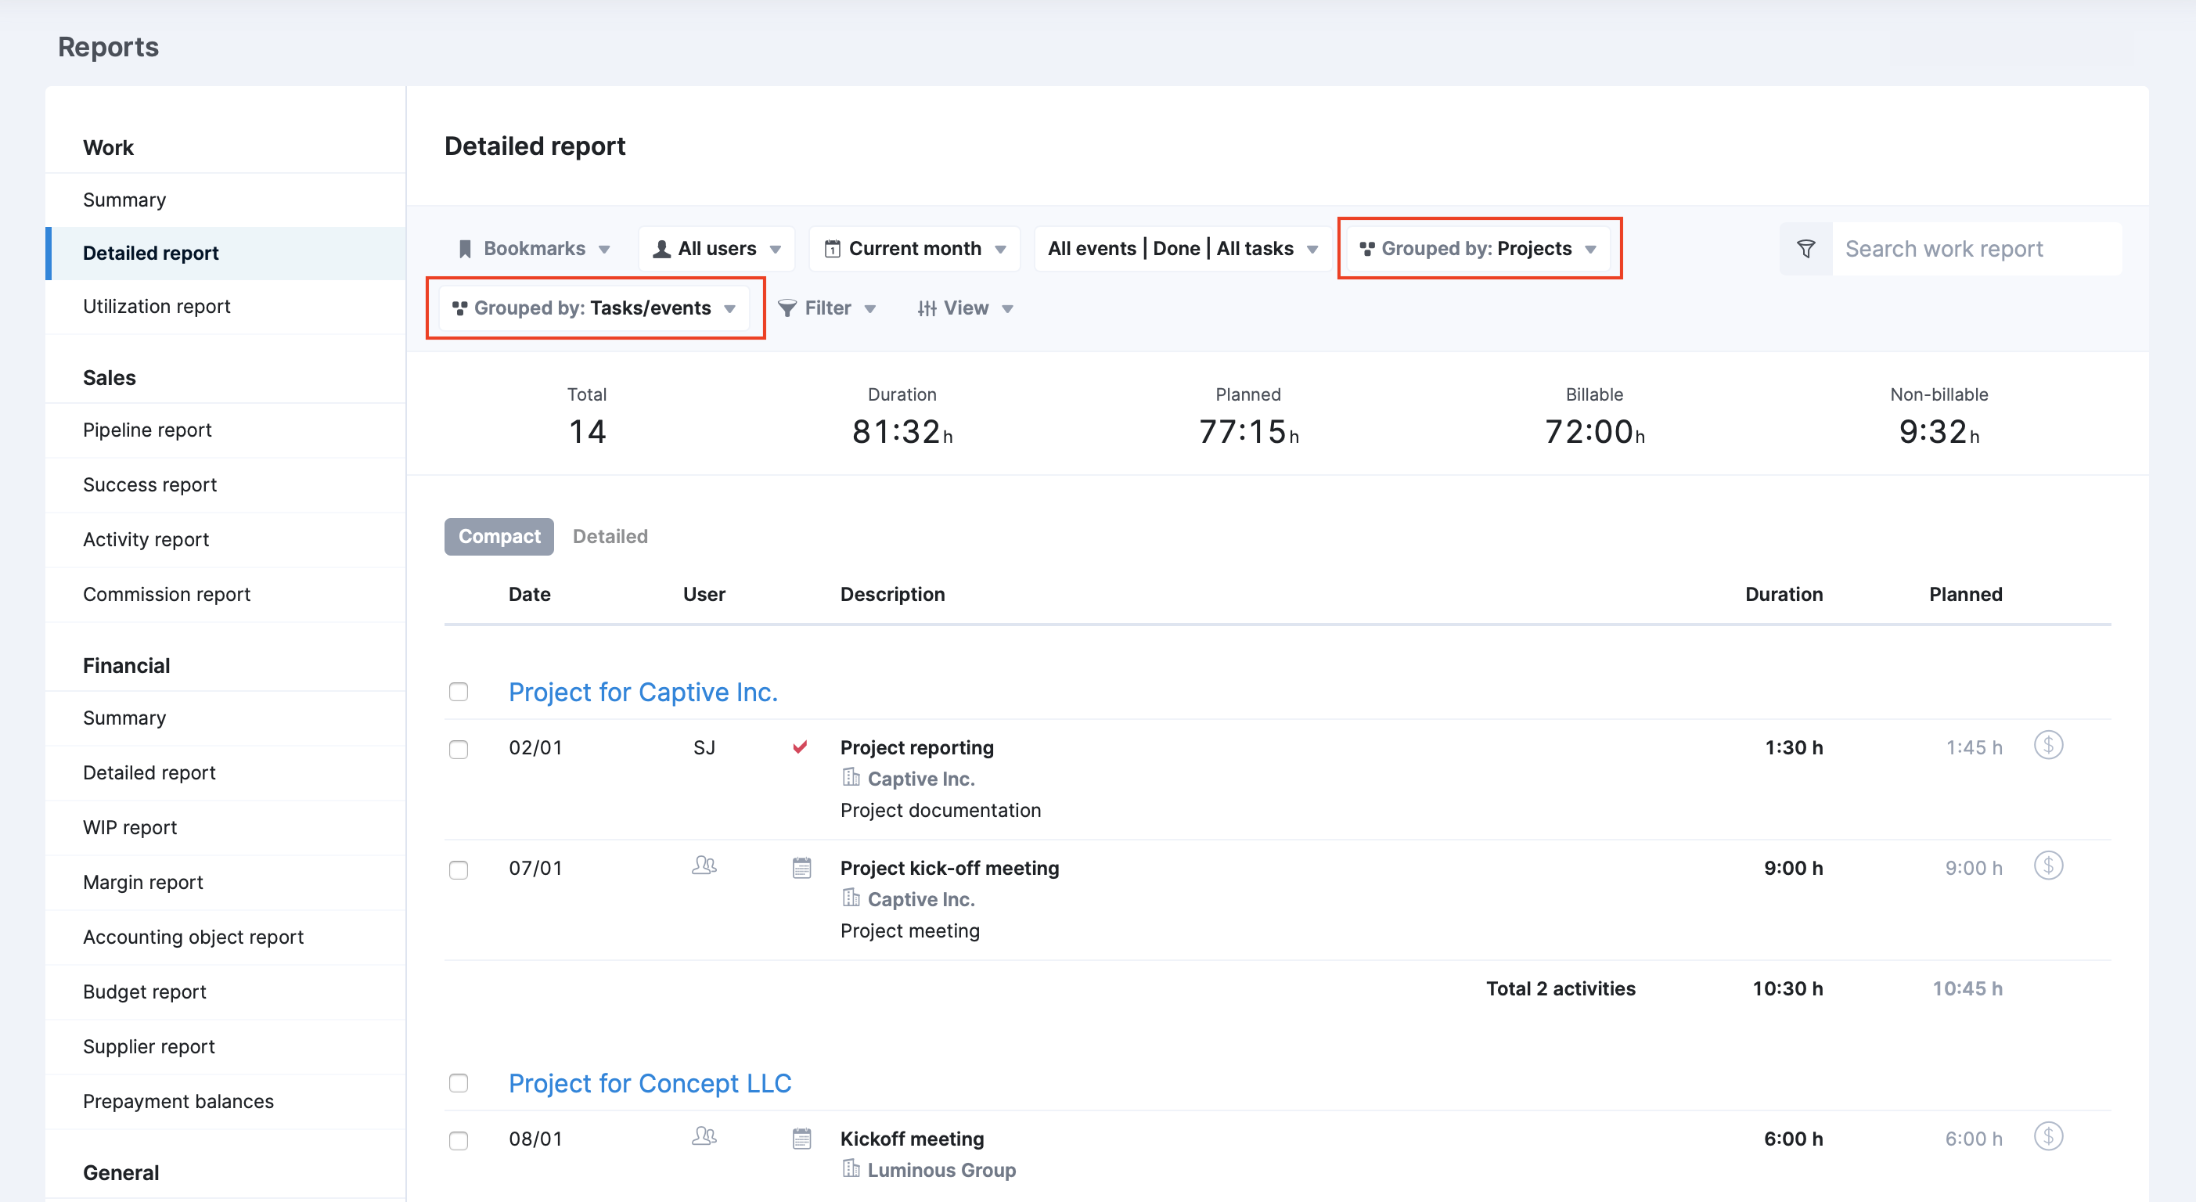Open Financial Summary in sidebar

tap(226, 718)
